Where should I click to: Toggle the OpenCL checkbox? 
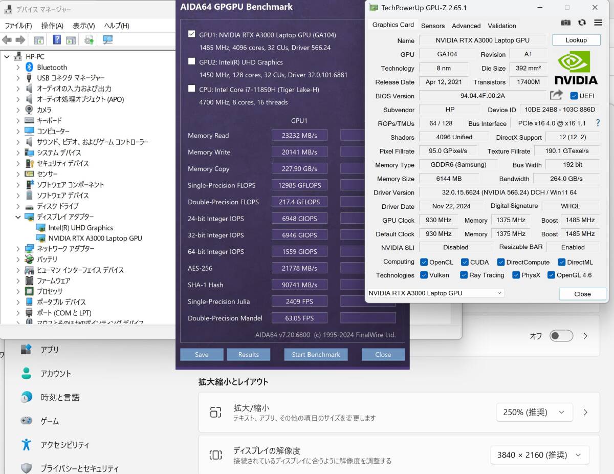click(x=424, y=262)
